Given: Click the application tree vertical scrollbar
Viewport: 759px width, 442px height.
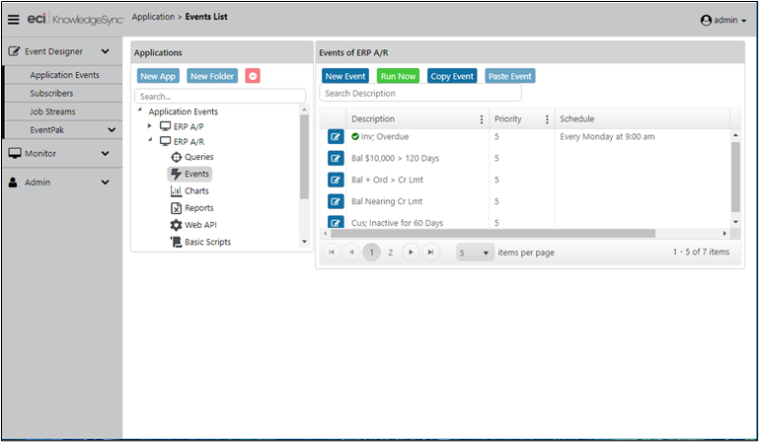Looking at the screenshot, I should click(x=304, y=157).
